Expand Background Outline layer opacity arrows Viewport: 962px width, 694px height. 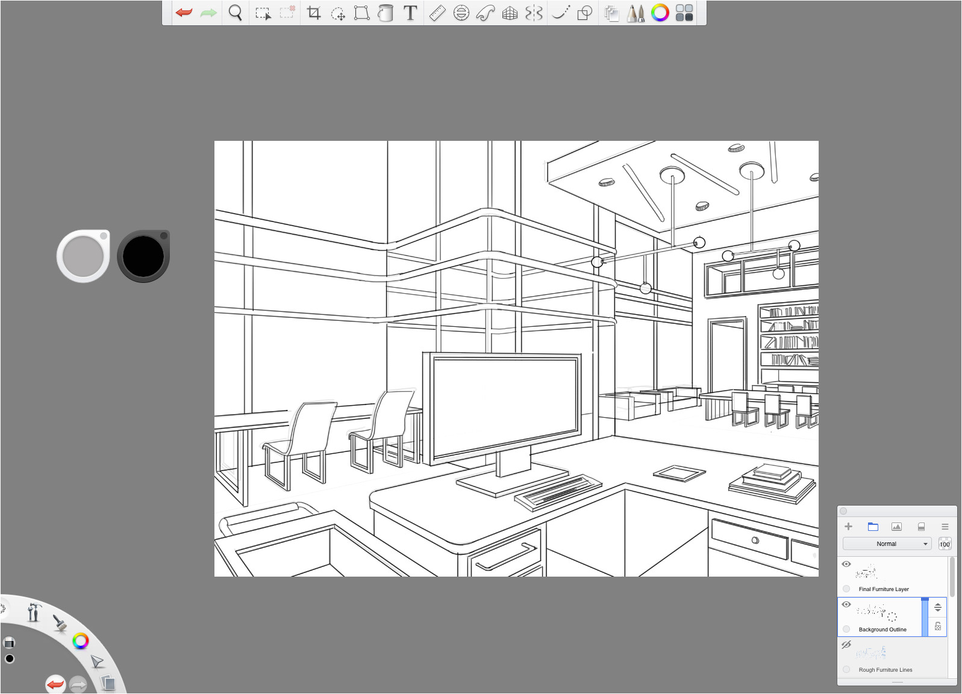[938, 607]
